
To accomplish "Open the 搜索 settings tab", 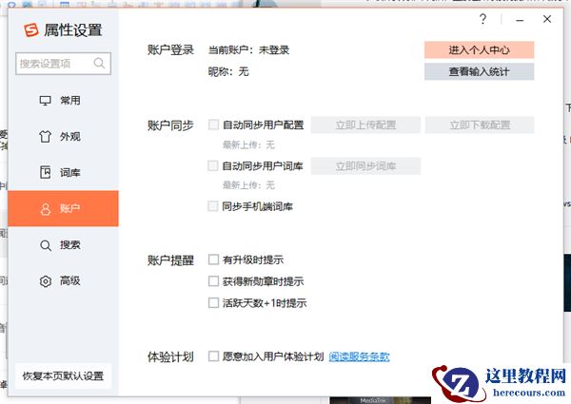I will 64,245.
